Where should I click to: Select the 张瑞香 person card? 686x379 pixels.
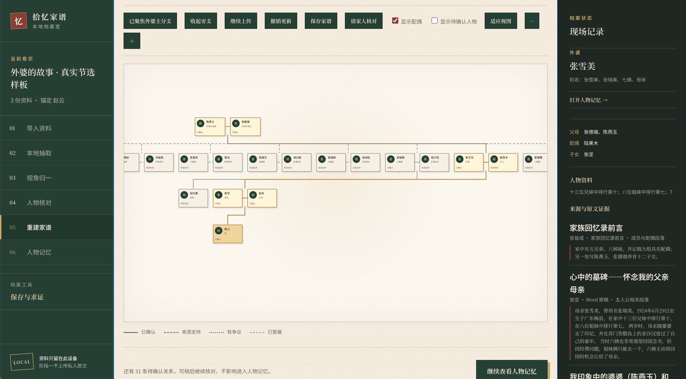193,163
